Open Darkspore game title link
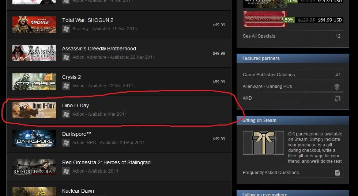This screenshot has height=196, width=358. point(77,134)
